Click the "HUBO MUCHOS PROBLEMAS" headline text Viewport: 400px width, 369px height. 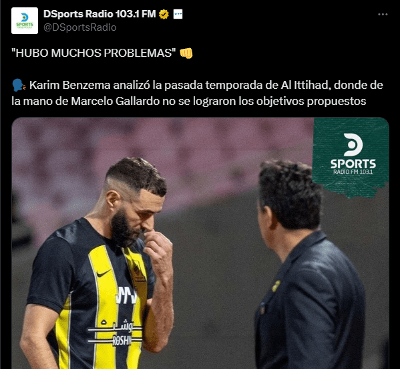pos(93,53)
